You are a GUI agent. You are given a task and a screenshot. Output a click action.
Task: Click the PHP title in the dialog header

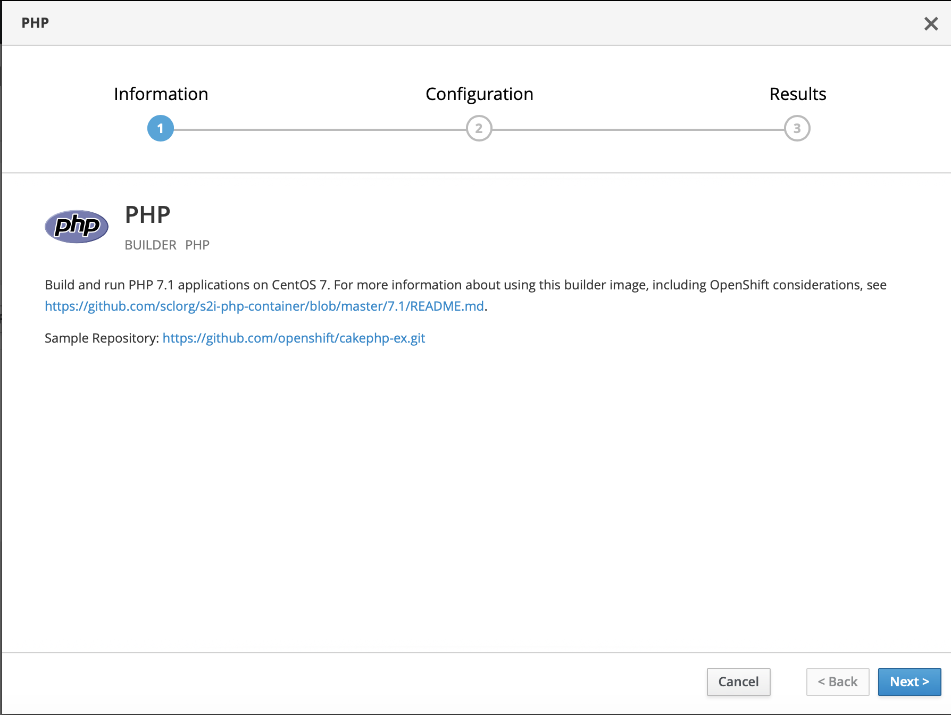(35, 23)
